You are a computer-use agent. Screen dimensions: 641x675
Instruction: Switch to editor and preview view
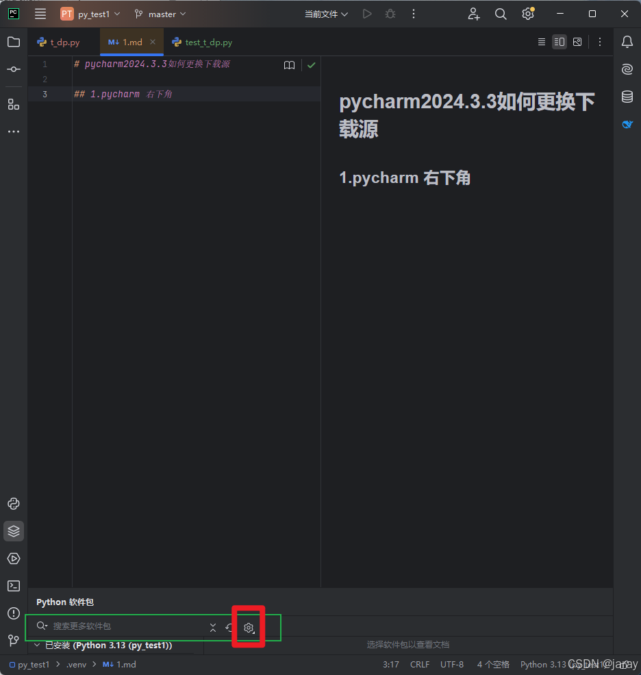[560, 42]
